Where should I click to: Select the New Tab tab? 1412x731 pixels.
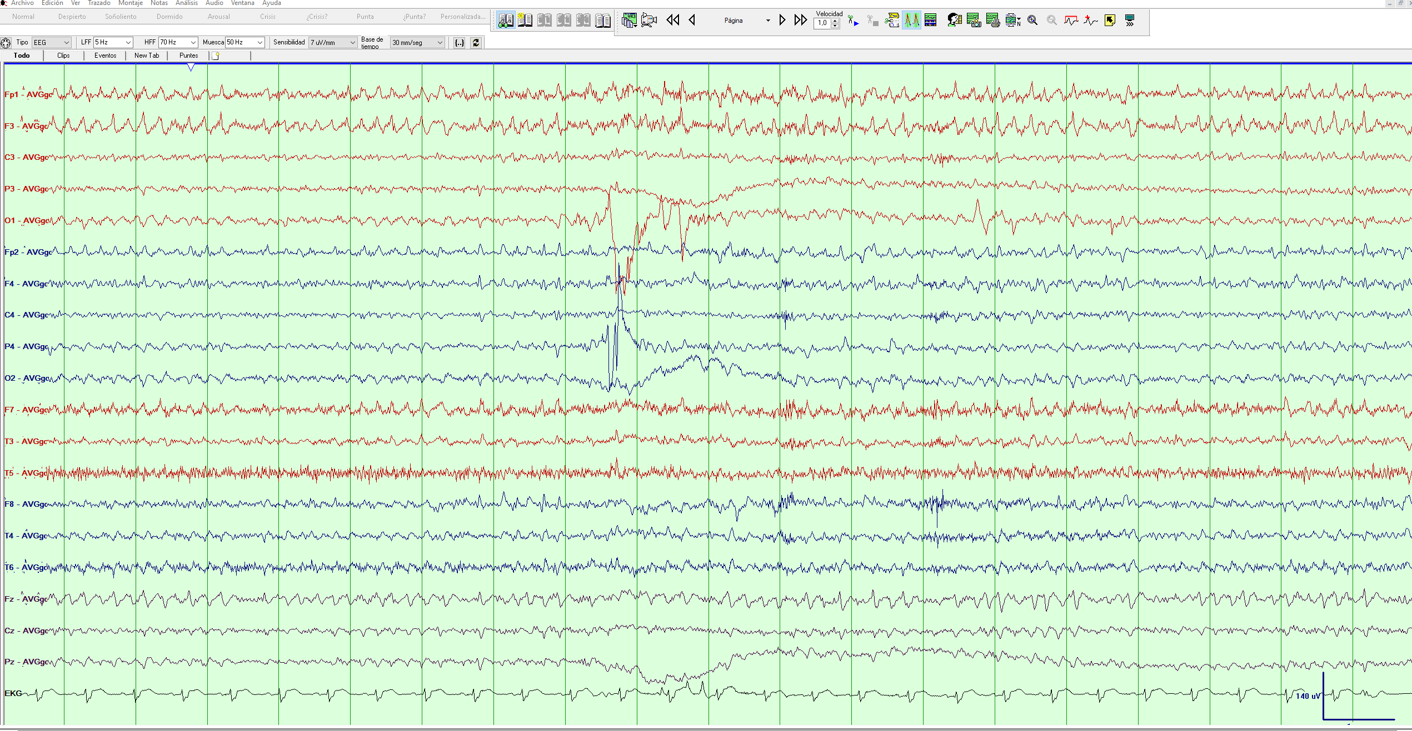(147, 56)
